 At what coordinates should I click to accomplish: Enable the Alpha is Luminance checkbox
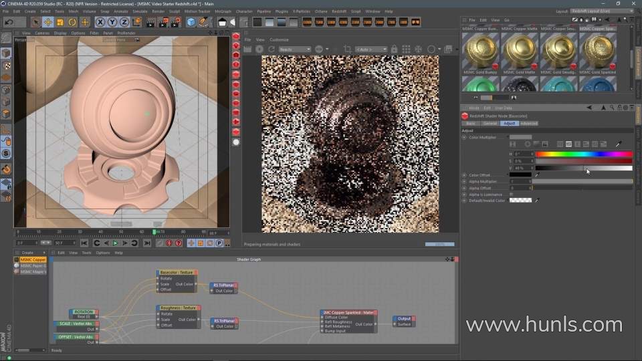click(x=512, y=194)
